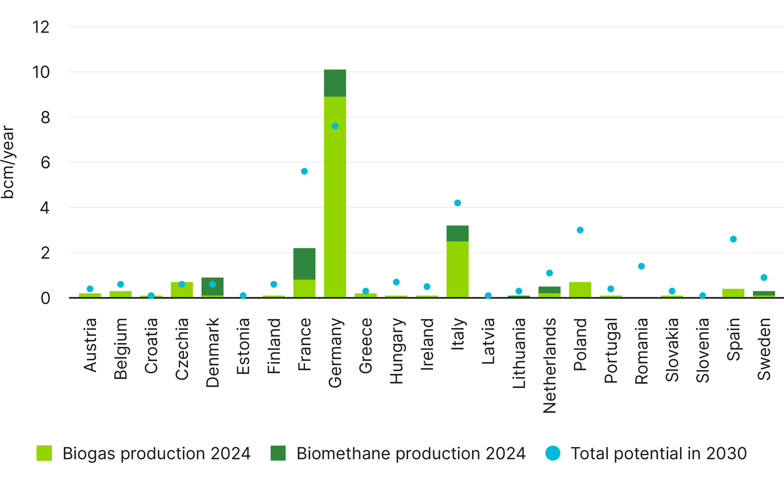Click Hungary's blue 2030 potential dot
The width and height of the screenshot is (784, 482).
coord(396,282)
